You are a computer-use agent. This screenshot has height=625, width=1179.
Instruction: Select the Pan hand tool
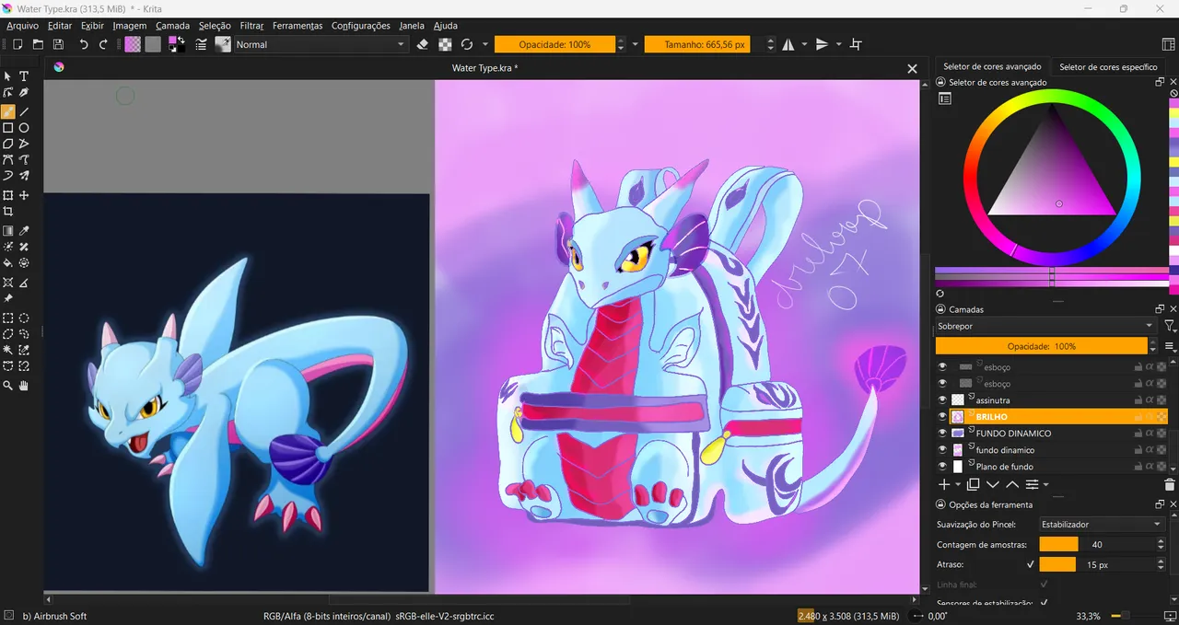point(24,387)
